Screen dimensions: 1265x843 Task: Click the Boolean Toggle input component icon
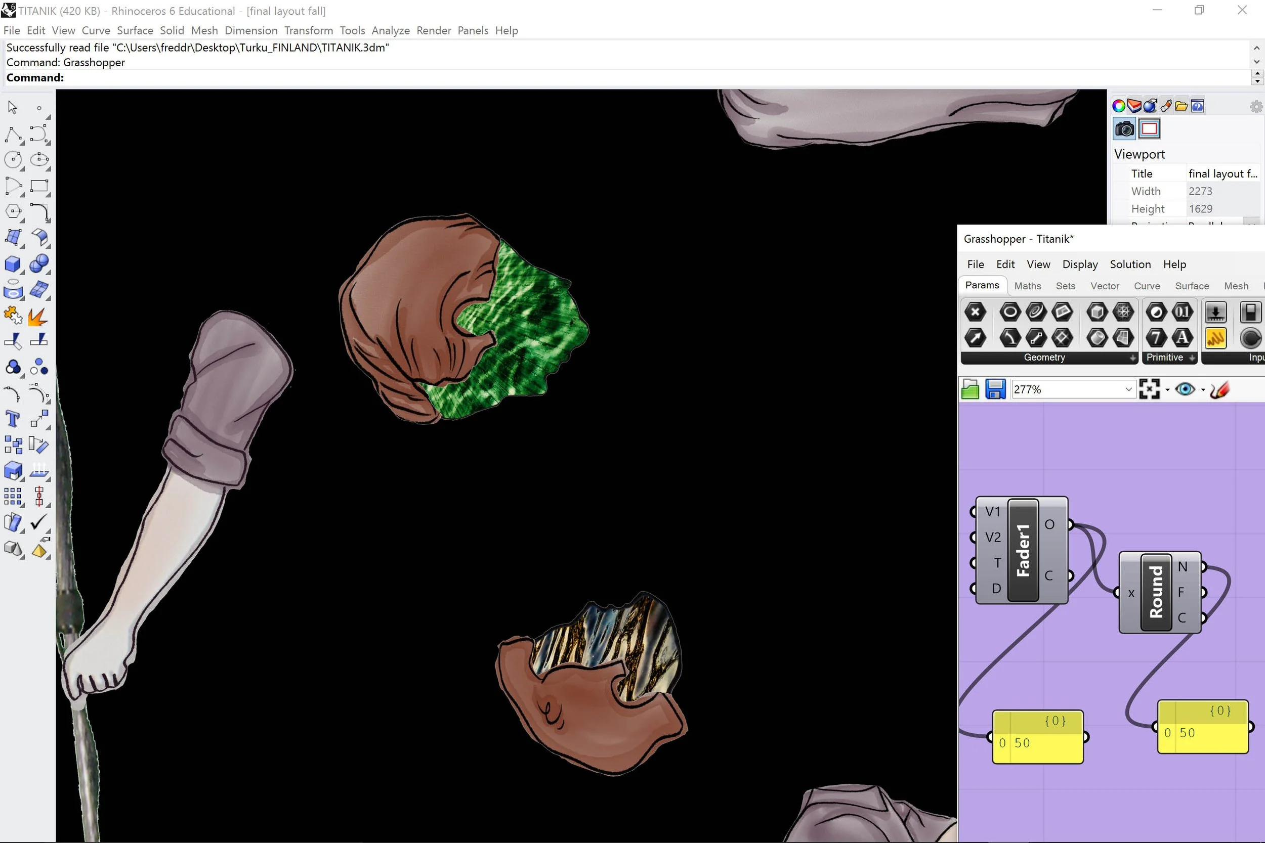pos(1250,312)
